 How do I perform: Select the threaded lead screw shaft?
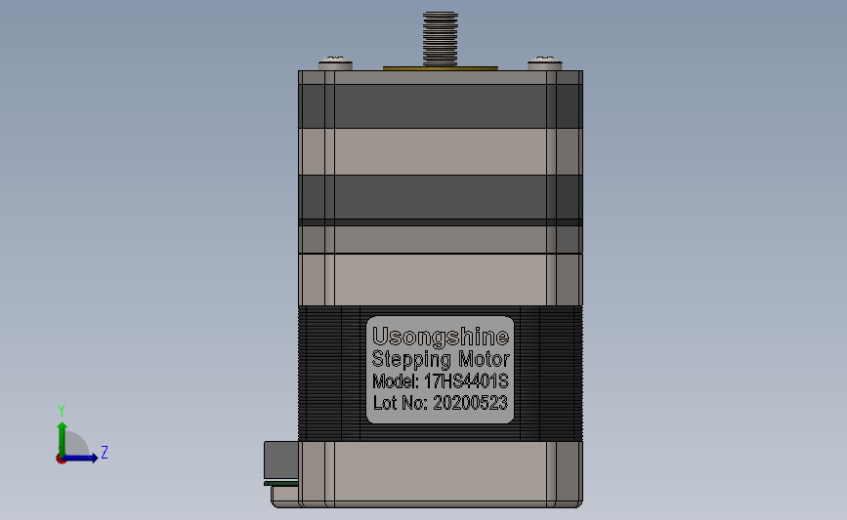(441, 39)
